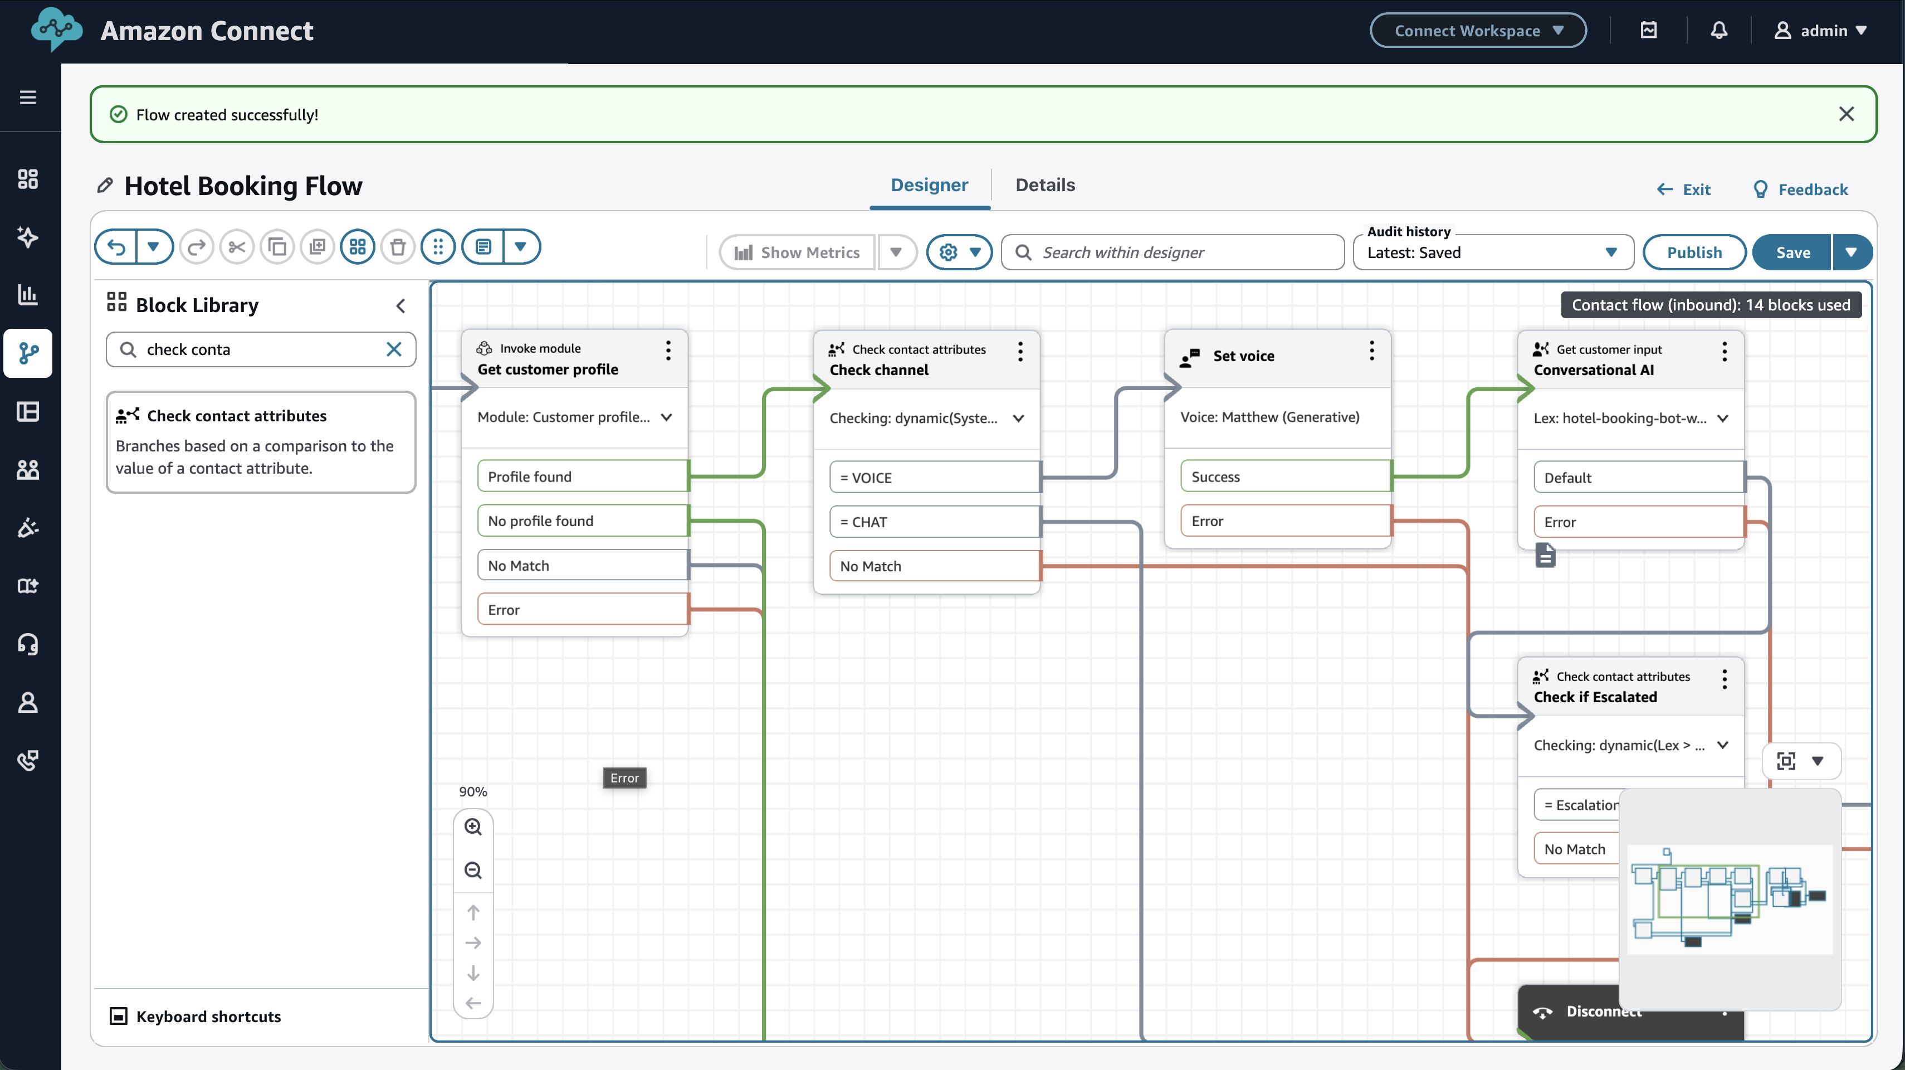Toggle Show Metrics button
The height and width of the screenshot is (1070, 1905).
click(x=797, y=252)
